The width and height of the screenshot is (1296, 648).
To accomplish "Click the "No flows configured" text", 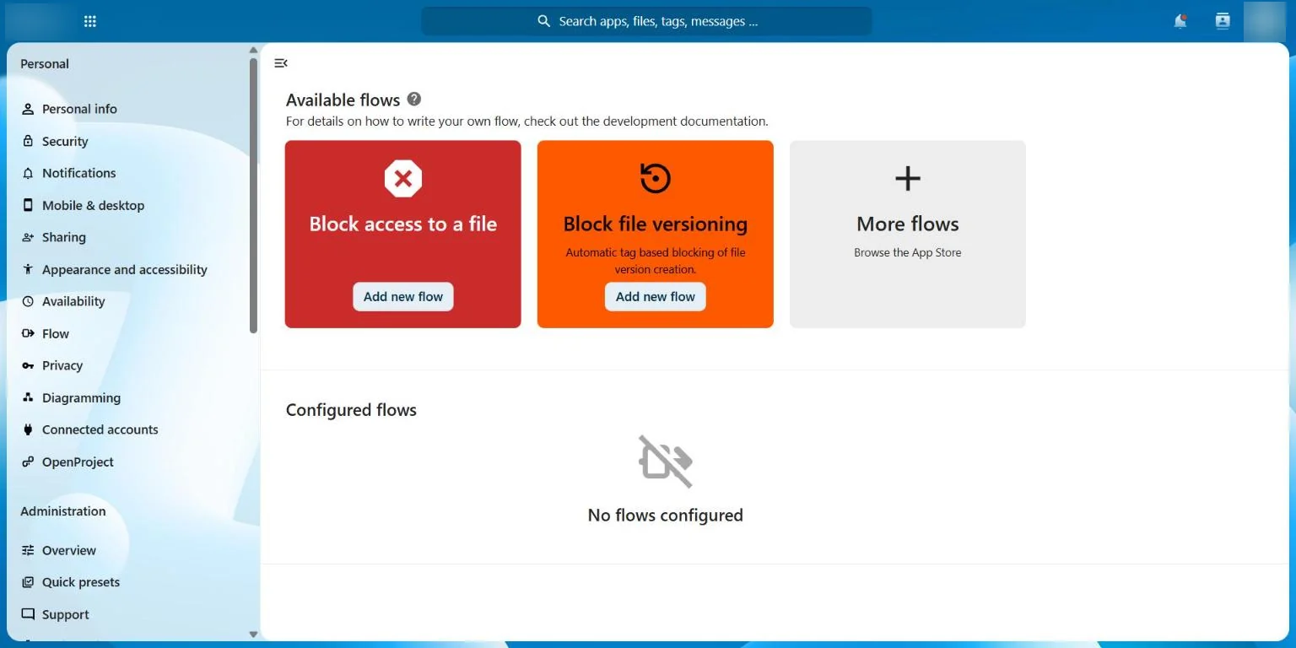I will (x=666, y=515).
